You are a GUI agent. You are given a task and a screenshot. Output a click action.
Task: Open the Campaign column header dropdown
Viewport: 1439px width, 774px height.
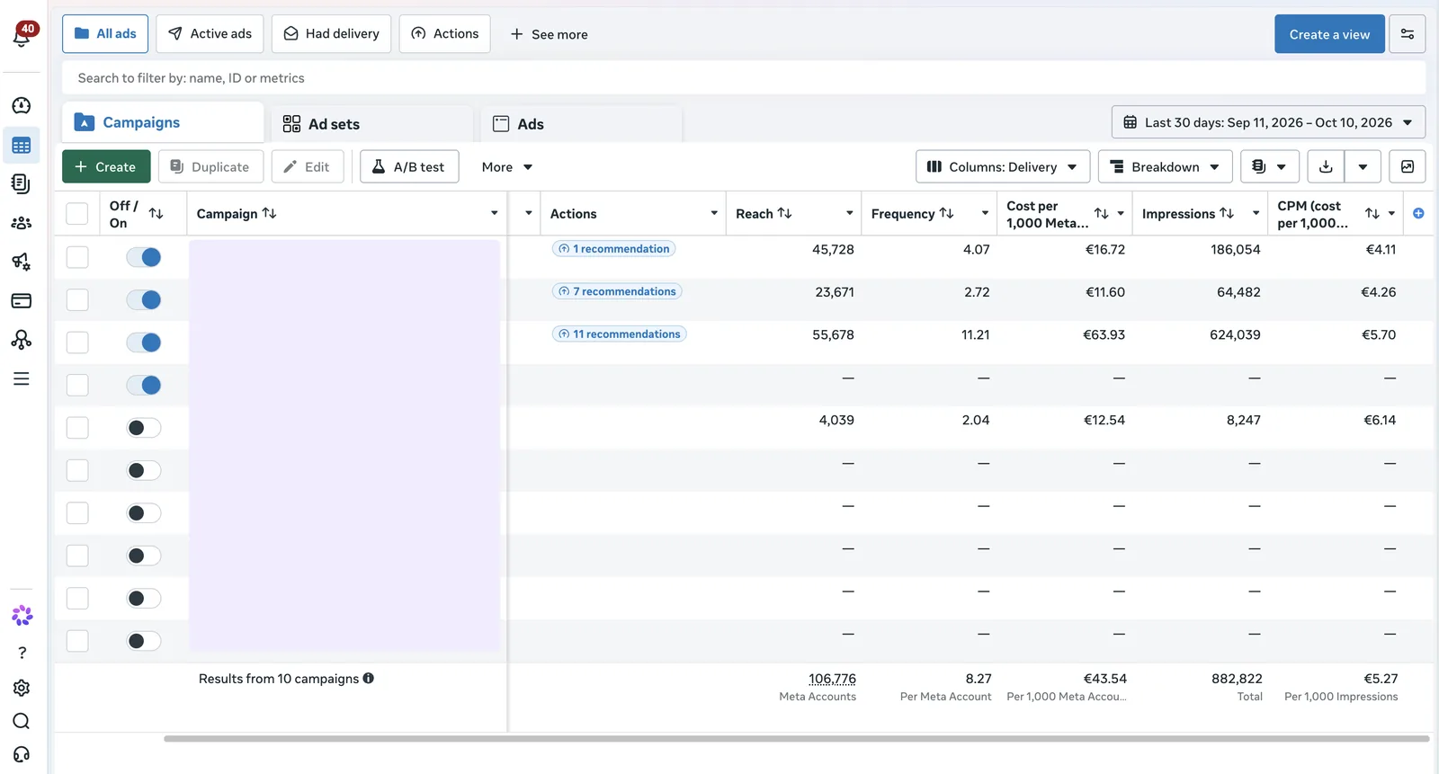(x=494, y=213)
